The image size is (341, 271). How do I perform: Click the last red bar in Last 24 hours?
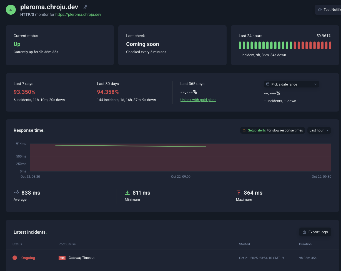pyautogui.click(x=330, y=45)
